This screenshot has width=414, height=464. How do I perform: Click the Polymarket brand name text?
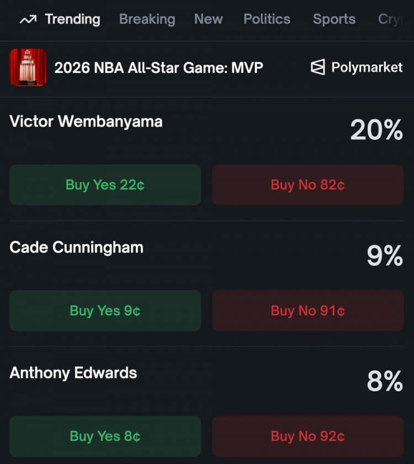point(367,68)
